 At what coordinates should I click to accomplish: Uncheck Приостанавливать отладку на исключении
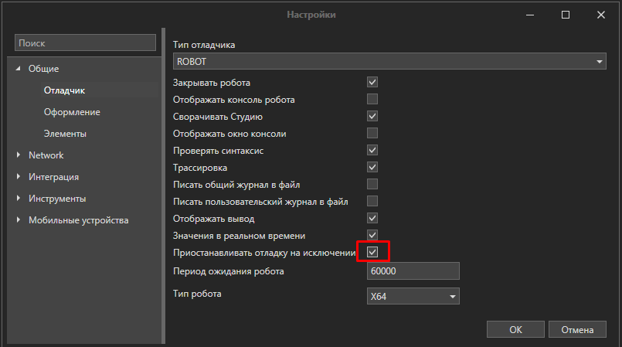(372, 252)
